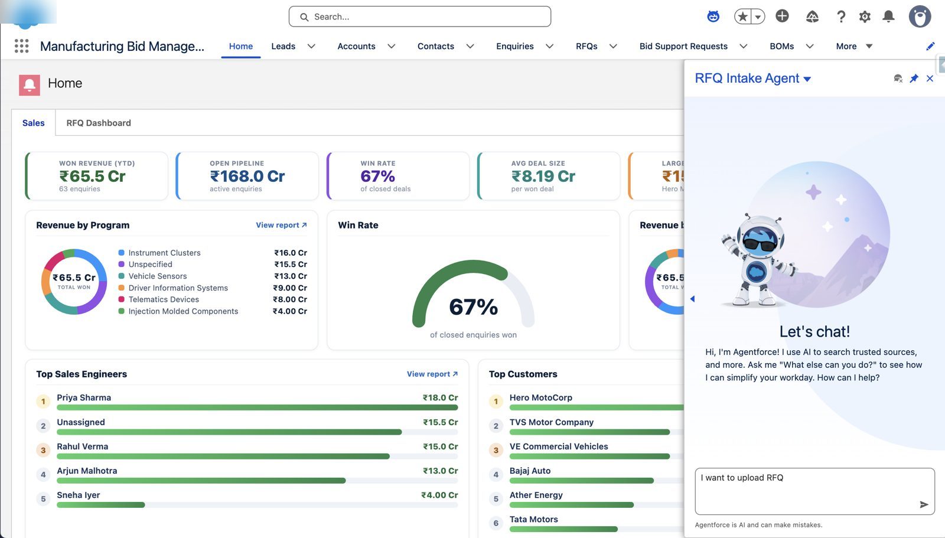Open the Bid Support Requests dropdown chevron

744,46
